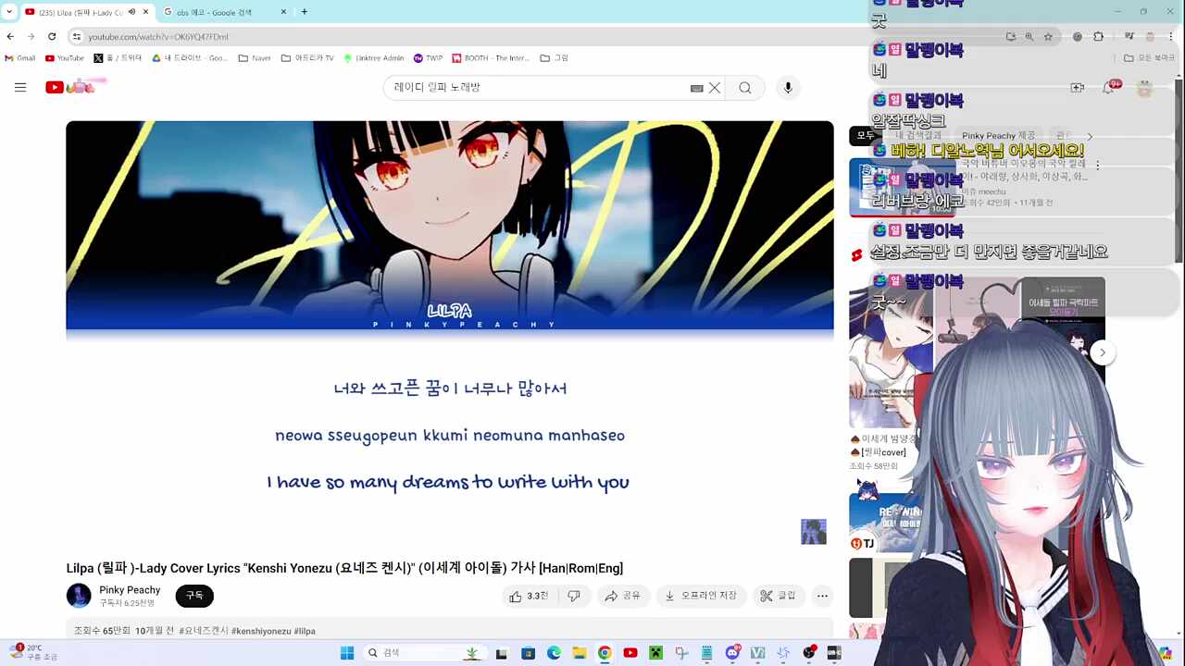Go forward in Chrome

pyautogui.click(x=31, y=36)
